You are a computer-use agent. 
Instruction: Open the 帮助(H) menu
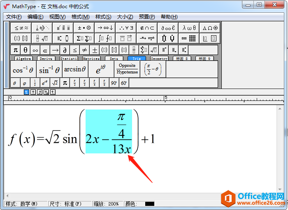(169, 17)
